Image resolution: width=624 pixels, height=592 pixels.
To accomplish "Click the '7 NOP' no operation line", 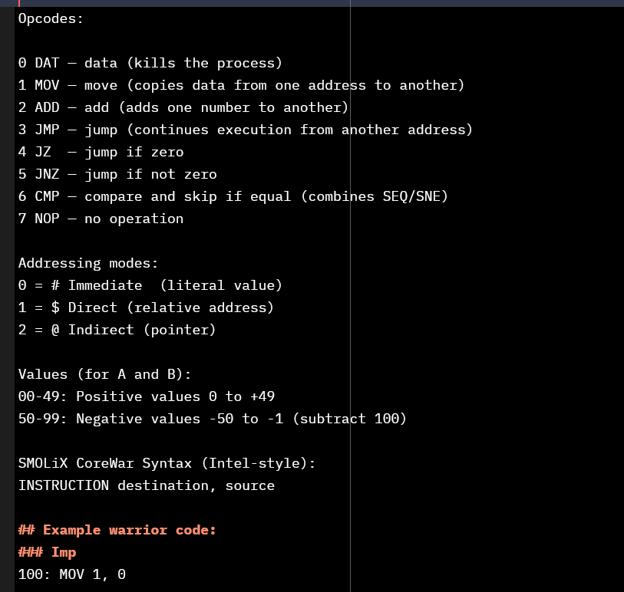I will point(101,219).
